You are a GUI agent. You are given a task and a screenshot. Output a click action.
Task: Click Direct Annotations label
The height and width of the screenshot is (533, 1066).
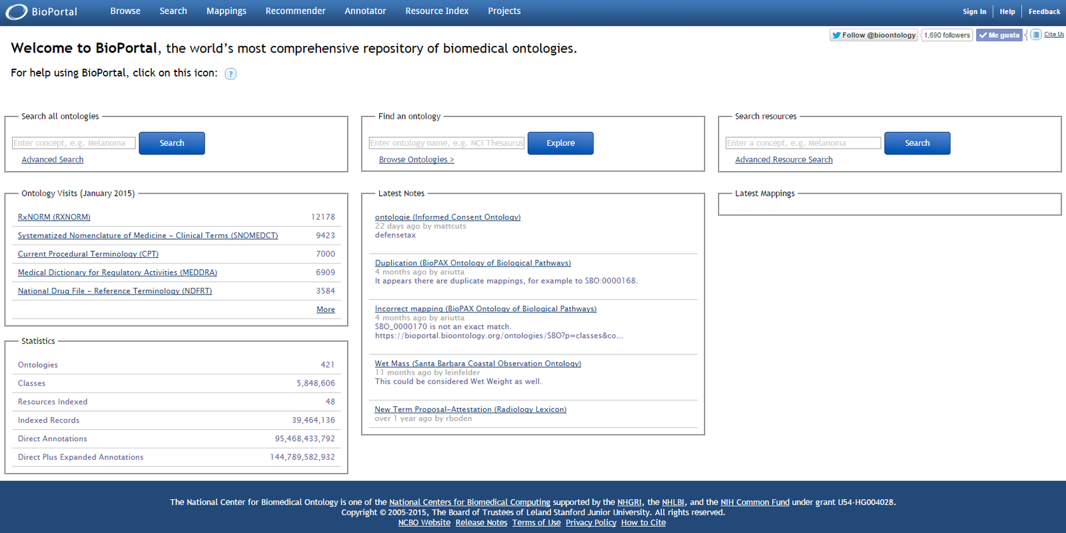click(x=53, y=440)
